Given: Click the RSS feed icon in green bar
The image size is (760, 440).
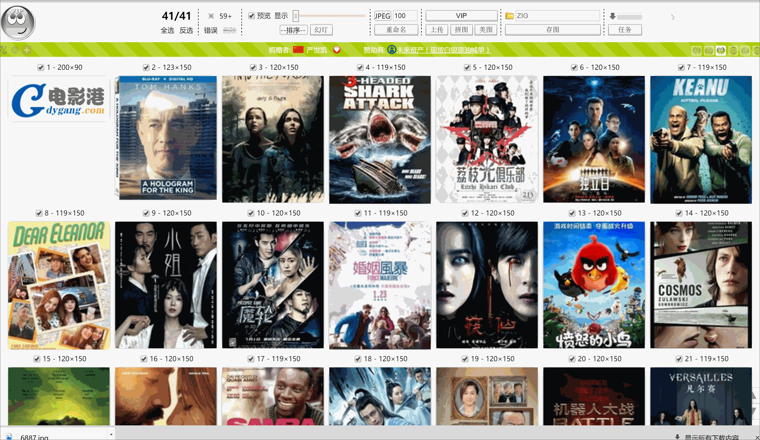Looking at the screenshot, I should click(15, 50).
